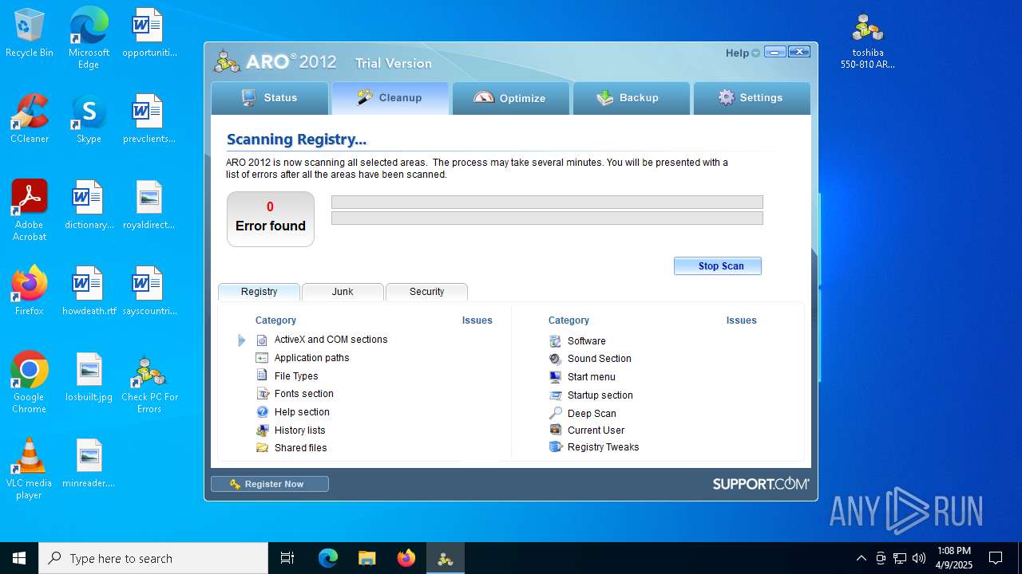This screenshot has width=1022, height=574.
Task: Click the Stop Scan button
Action: [718, 265]
